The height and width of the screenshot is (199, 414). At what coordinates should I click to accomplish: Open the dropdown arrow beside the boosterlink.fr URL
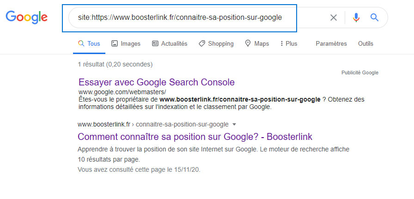pyautogui.click(x=234, y=124)
